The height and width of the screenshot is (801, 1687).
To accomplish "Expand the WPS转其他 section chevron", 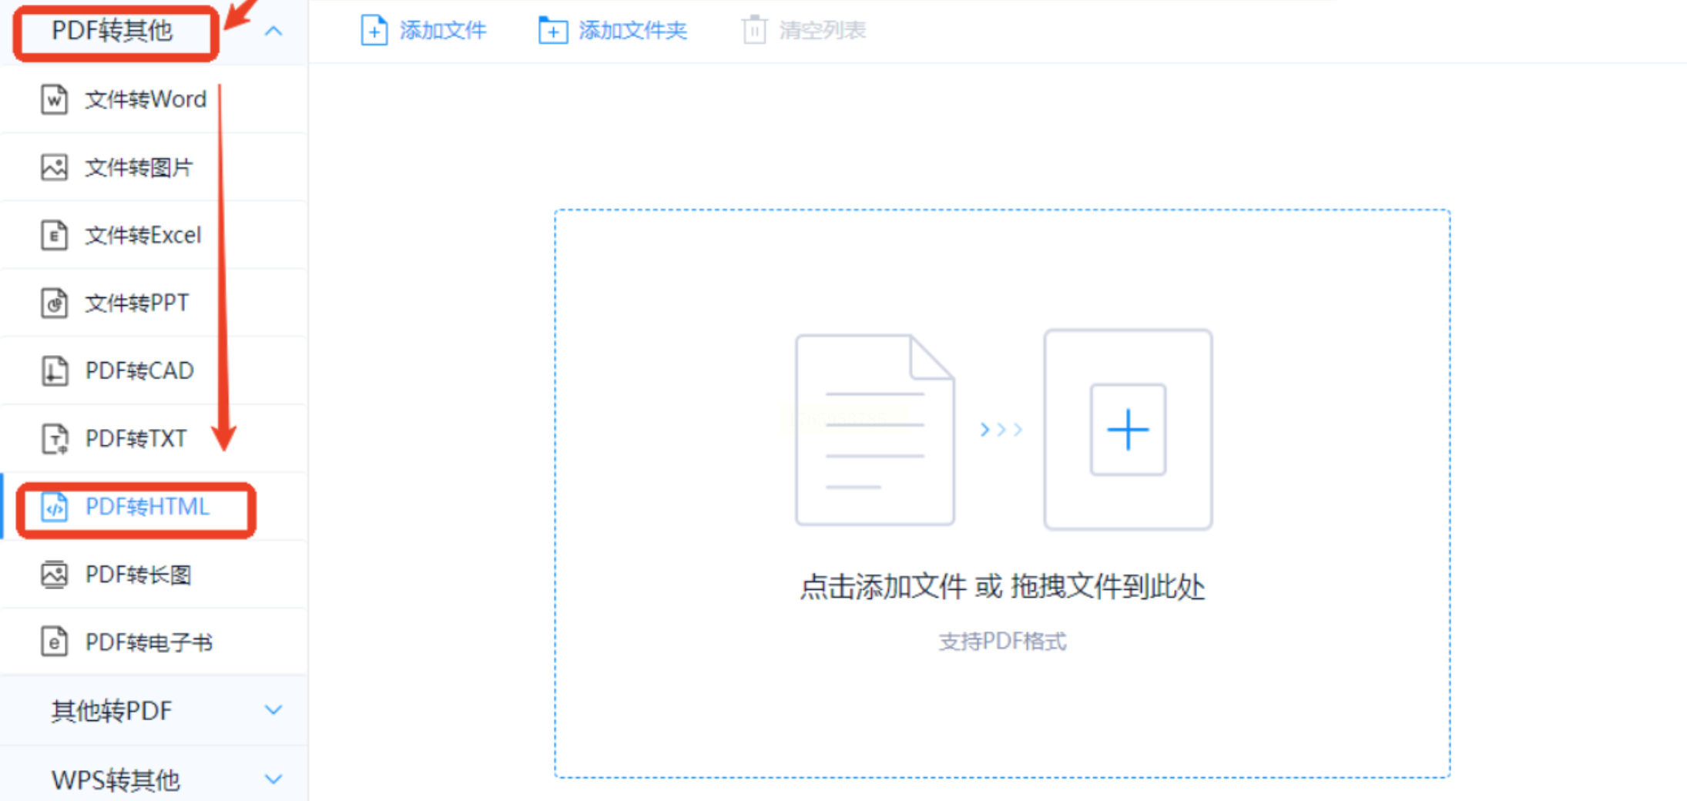I will (x=273, y=779).
